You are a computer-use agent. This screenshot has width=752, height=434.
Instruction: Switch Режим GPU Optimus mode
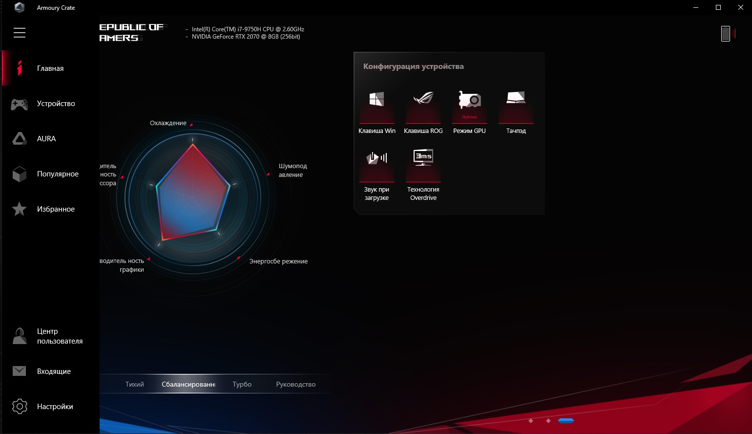[x=469, y=106]
